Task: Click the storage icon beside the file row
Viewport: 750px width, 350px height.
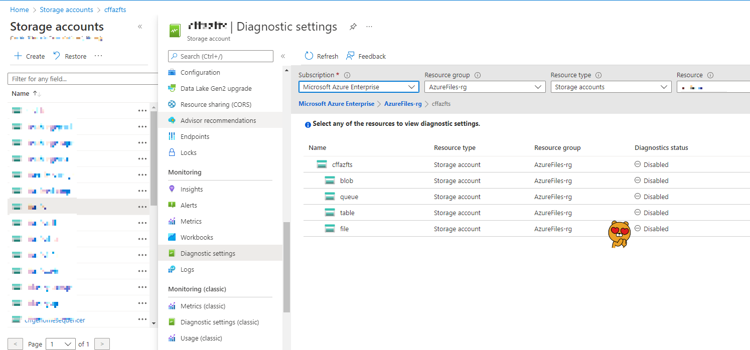Action: 330,229
